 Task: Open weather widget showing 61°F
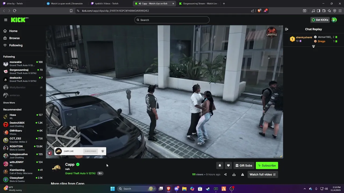[13, 189]
